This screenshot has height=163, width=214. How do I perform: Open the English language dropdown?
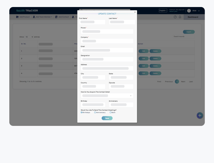pos(163,11)
